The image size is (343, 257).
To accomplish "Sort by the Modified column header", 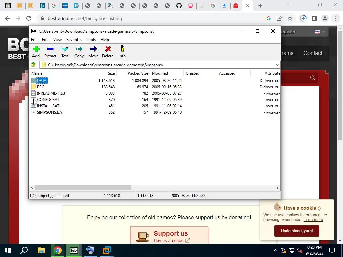I will [x=166, y=73].
